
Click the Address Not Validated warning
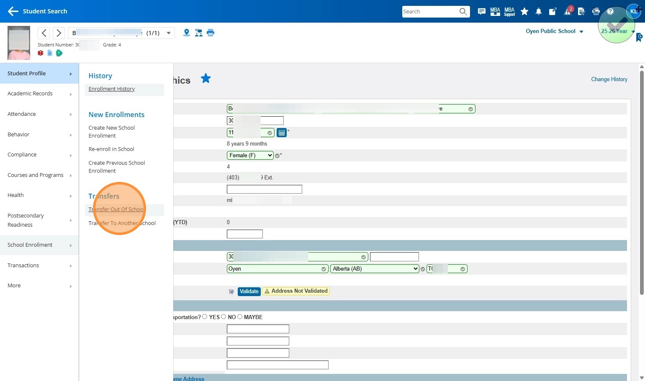pyautogui.click(x=296, y=292)
